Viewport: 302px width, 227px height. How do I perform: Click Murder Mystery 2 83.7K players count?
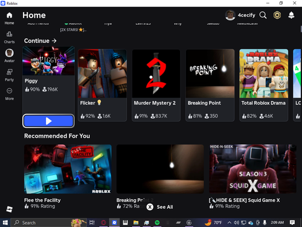coord(159,116)
